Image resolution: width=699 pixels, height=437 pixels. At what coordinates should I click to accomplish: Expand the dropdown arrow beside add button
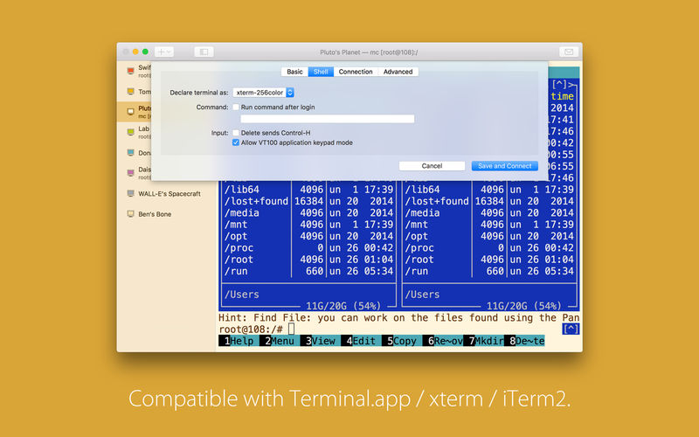pos(169,52)
